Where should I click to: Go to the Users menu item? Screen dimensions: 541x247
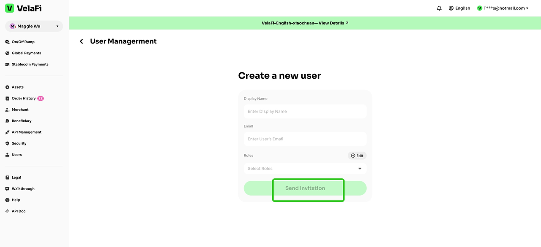16,155
